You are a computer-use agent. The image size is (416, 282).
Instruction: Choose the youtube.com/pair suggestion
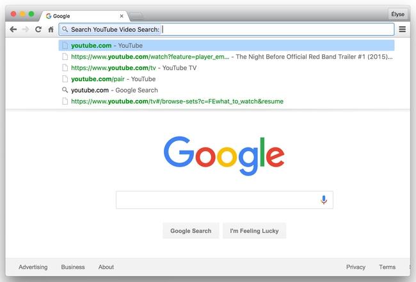coord(227,79)
